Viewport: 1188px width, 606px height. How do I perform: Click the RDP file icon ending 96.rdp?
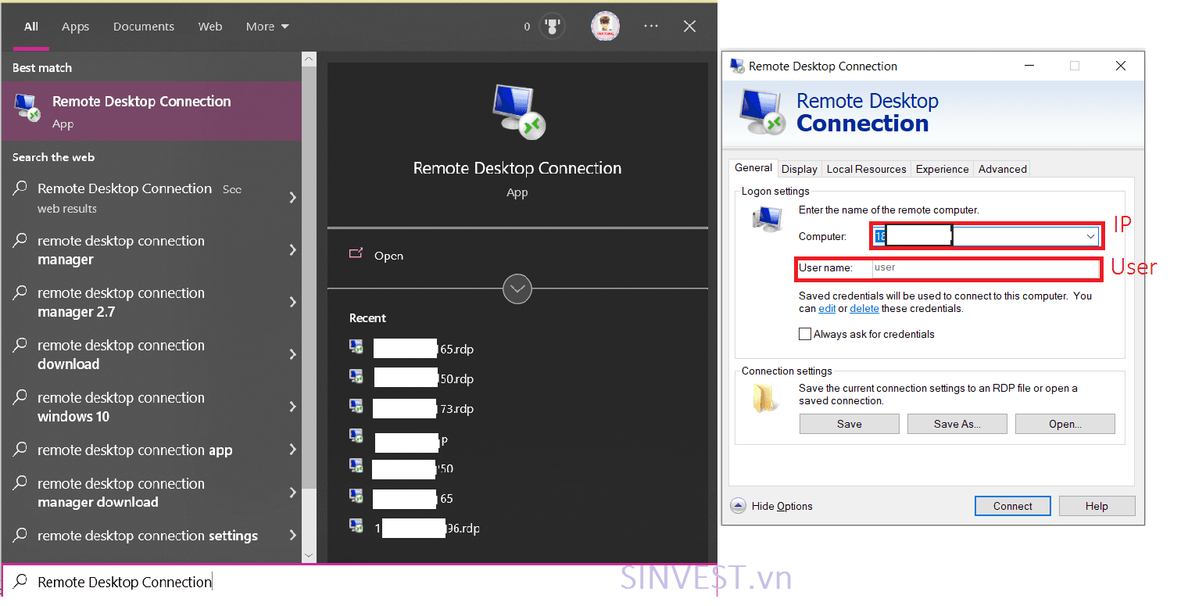[x=356, y=526]
